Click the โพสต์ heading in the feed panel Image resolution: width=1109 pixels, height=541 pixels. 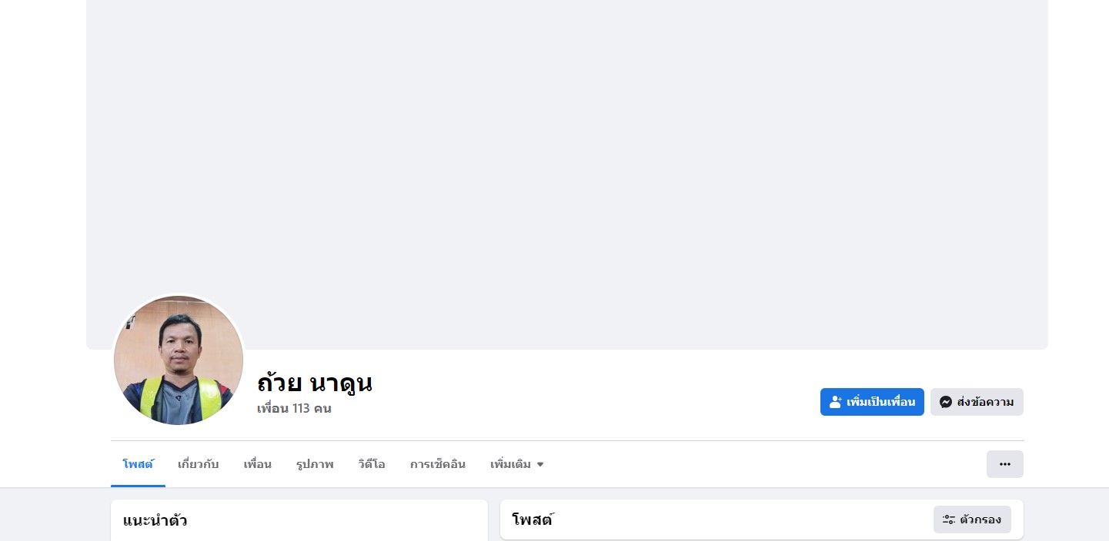click(533, 519)
